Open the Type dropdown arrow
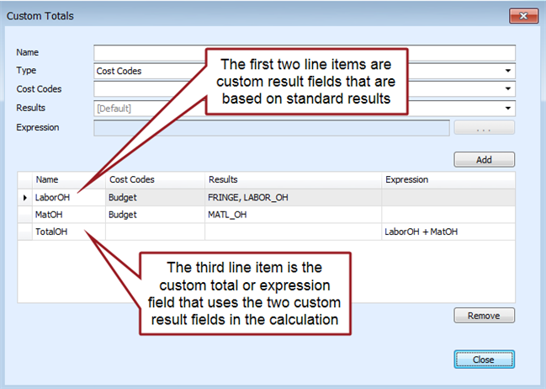The width and height of the screenshot is (546, 389). coord(508,72)
